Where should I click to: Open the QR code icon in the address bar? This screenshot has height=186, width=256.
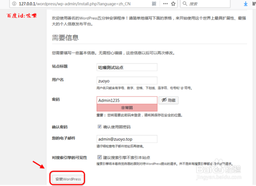[x=154, y=4]
